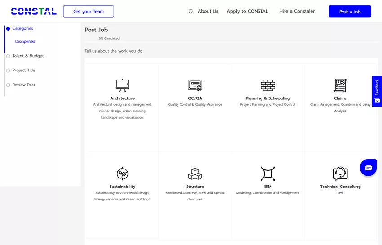Select the Claims document icon
Screen dimensions: 382x245
tap(340, 85)
